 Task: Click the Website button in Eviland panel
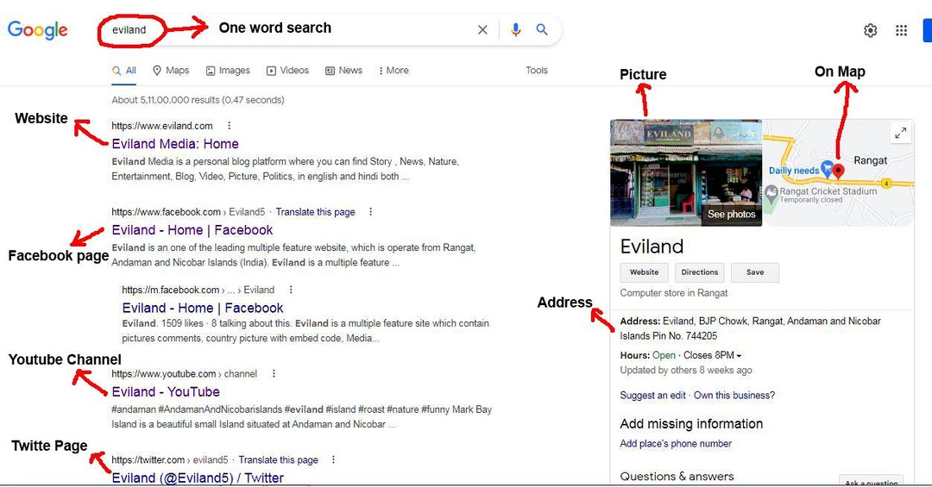click(x=645, y=272)
